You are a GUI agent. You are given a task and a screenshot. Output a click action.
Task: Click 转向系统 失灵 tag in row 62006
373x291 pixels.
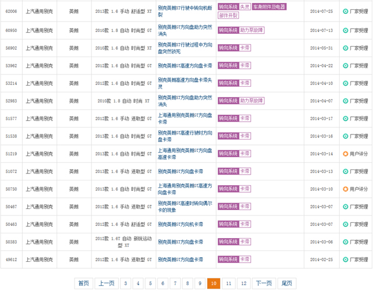click(234, 7)
